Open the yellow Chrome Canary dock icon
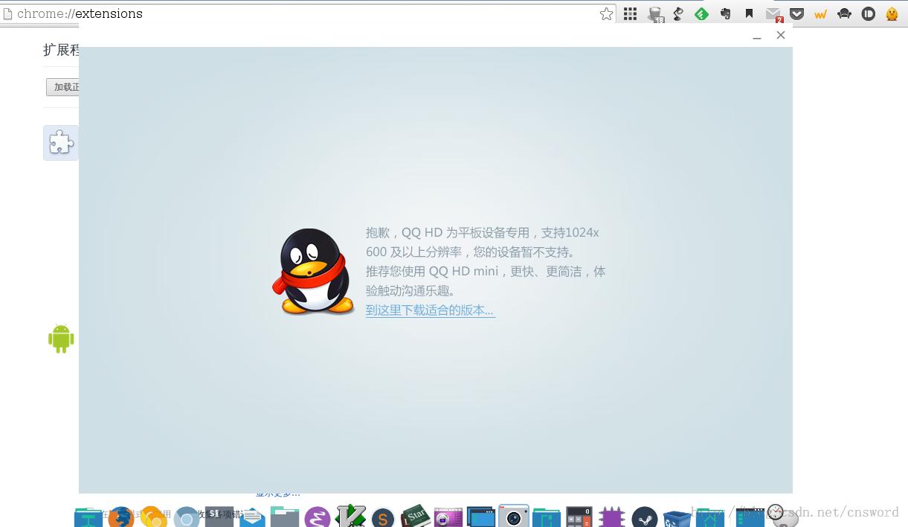Screen dimensions: 908x527 pyautogui.click(x=153, y=517)
